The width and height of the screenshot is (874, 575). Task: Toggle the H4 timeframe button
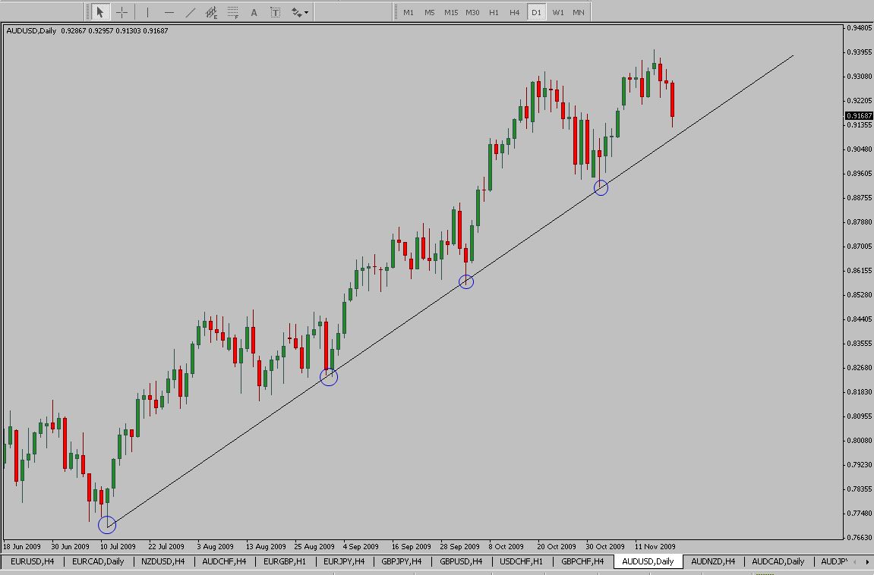coord(515,12)
